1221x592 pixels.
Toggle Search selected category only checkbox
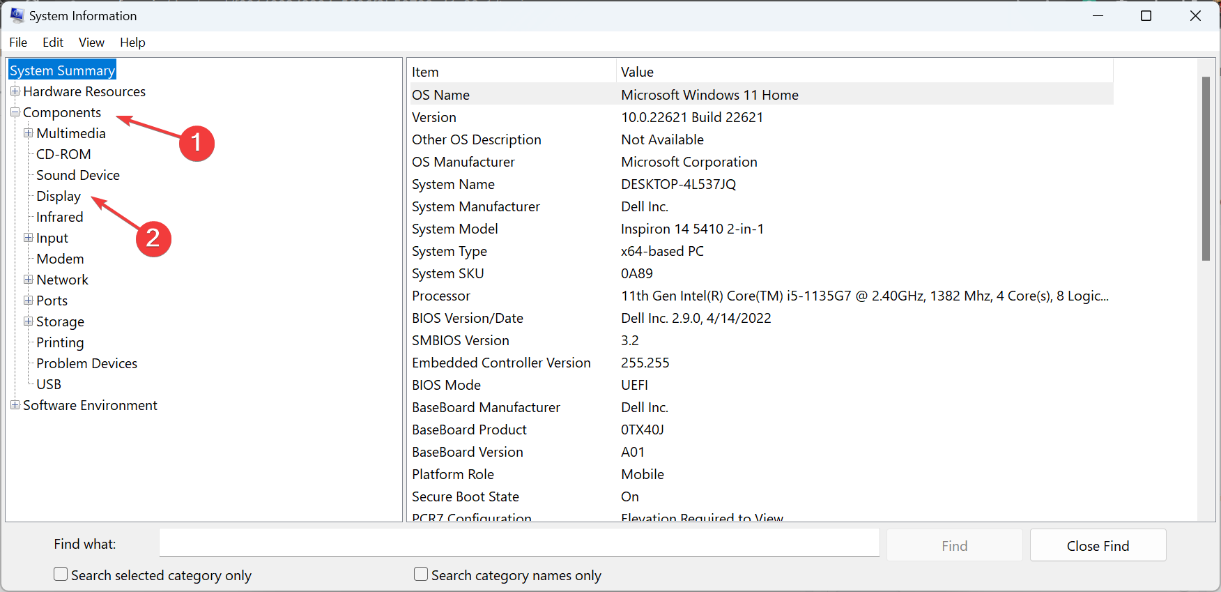click(61, 575)
